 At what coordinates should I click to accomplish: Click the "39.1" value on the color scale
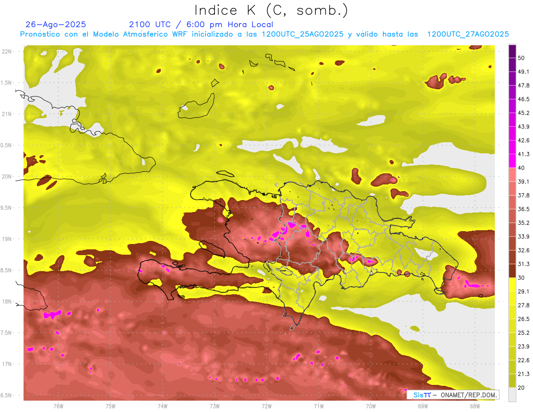pos(523,181)
